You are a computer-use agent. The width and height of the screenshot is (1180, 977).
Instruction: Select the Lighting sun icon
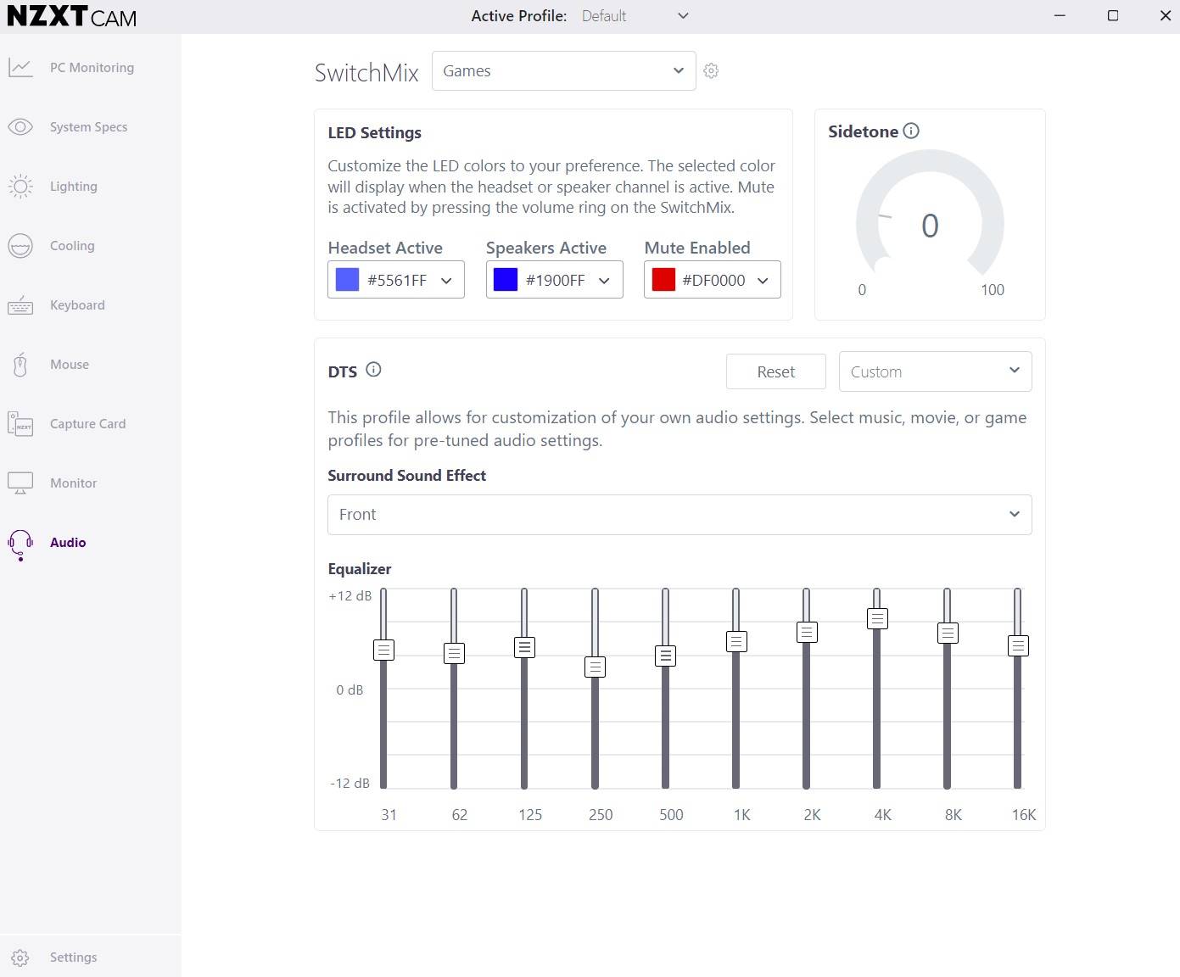point(20,187)
